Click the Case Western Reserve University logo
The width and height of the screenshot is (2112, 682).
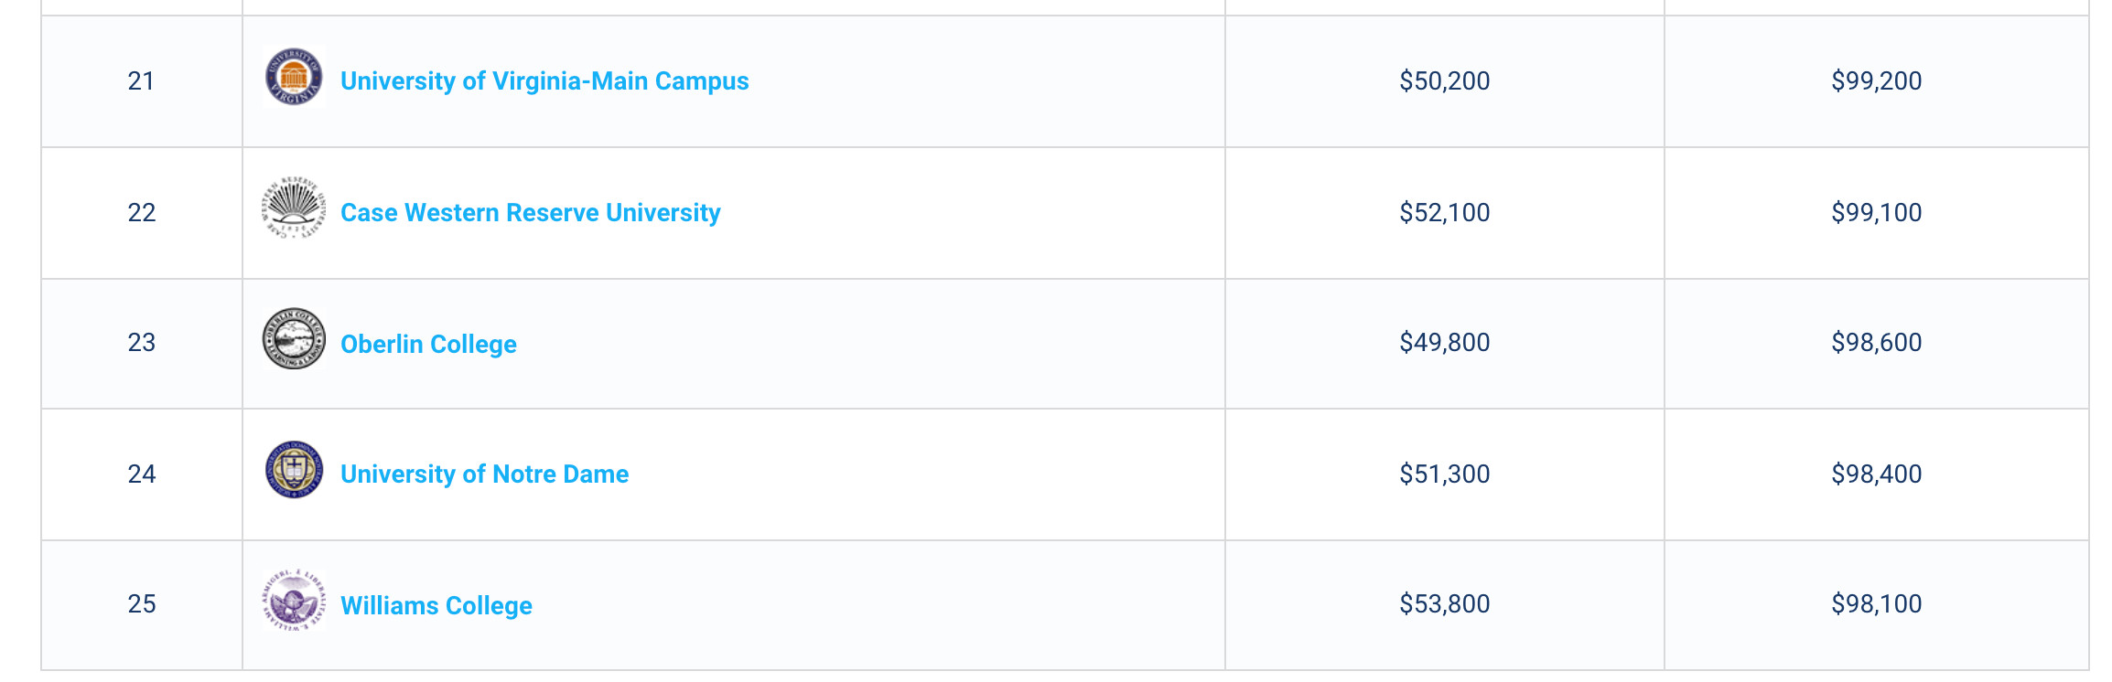294,208
